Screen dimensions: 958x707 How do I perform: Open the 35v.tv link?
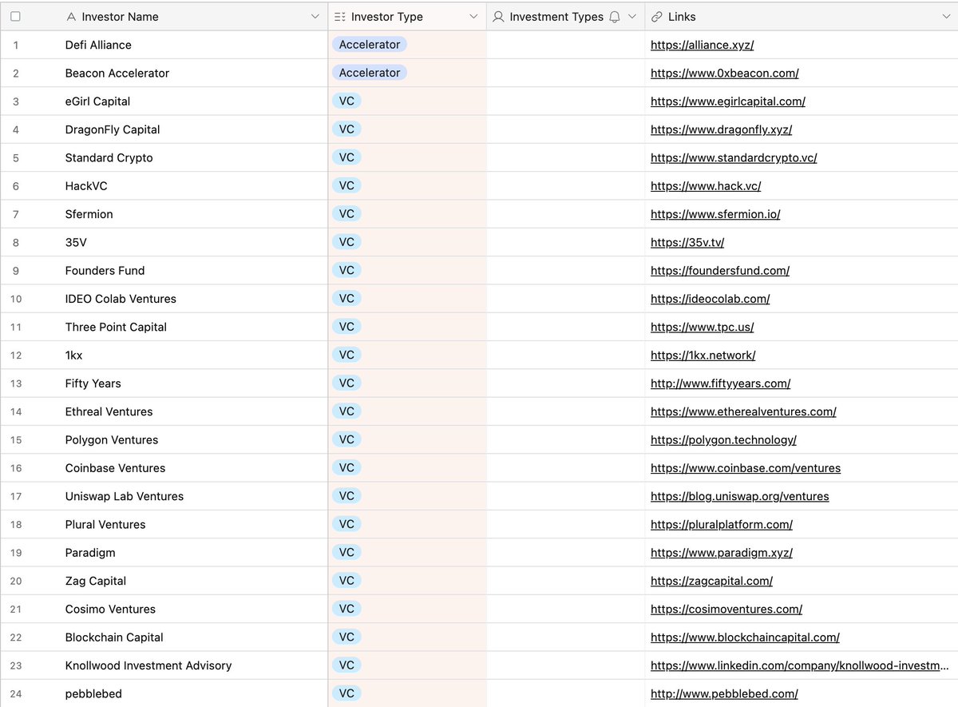[687, 242]
